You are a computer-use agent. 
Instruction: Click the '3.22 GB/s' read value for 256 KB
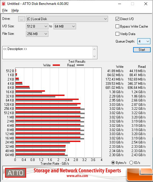pos(139,109)
